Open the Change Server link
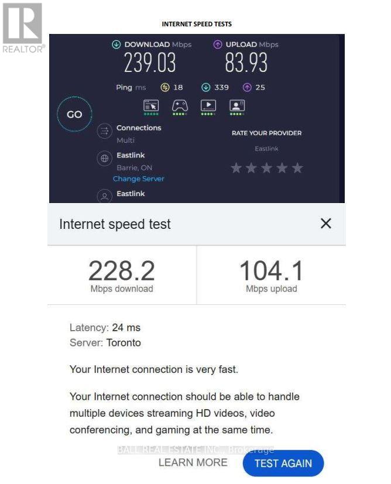The height and width of the screenshot is (484, 391). click(x=139, y=179)
